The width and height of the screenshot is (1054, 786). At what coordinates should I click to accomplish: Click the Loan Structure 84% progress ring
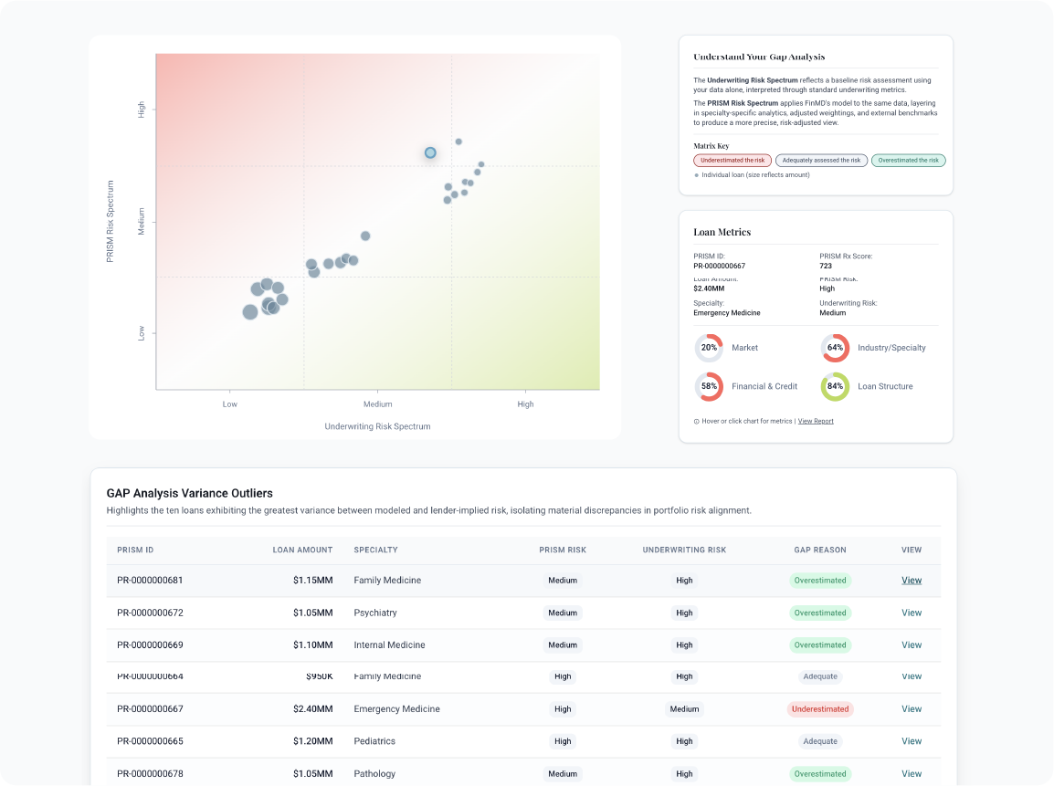tap(834, 386)
